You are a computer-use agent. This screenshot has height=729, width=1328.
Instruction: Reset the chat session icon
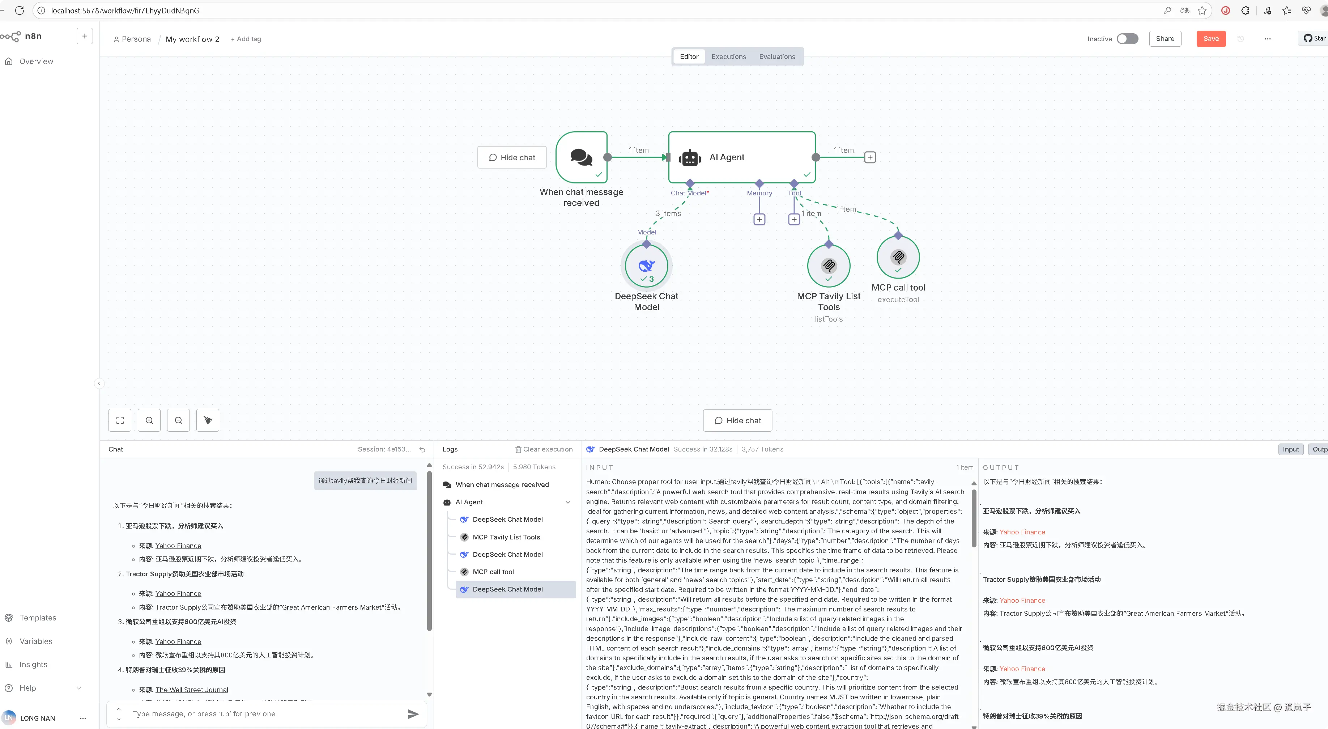tap(422, 450)
